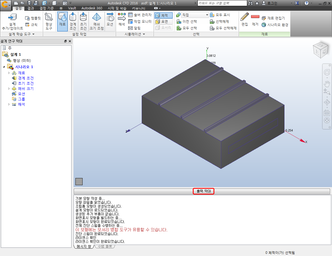The width and height of the screenshot is (332, 256).
Task: Select the 모션 motion task
Action: 110,21
